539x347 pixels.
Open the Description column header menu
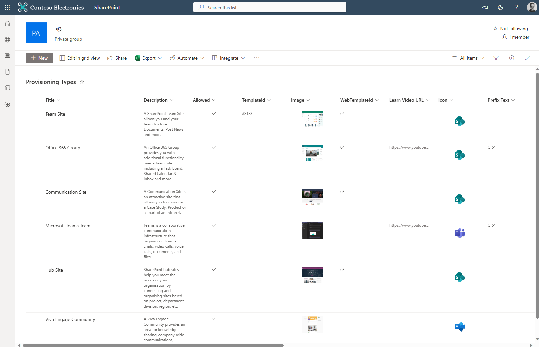pyautogui.click(x=159, y=100)
